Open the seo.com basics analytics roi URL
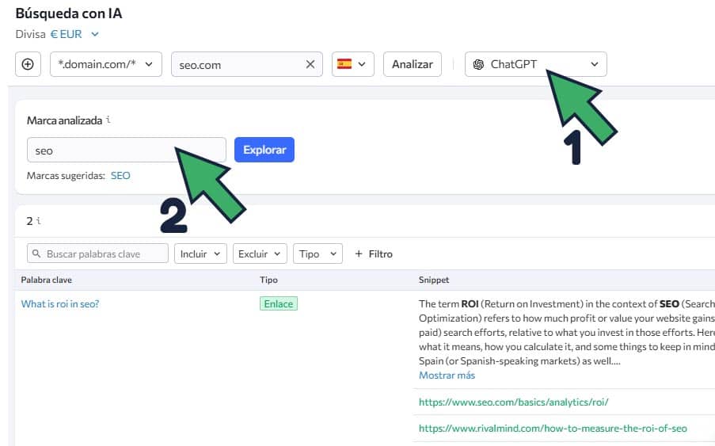The height and width of the screenshot is (446, 715). pyautogui.click(x=513, y=402)
